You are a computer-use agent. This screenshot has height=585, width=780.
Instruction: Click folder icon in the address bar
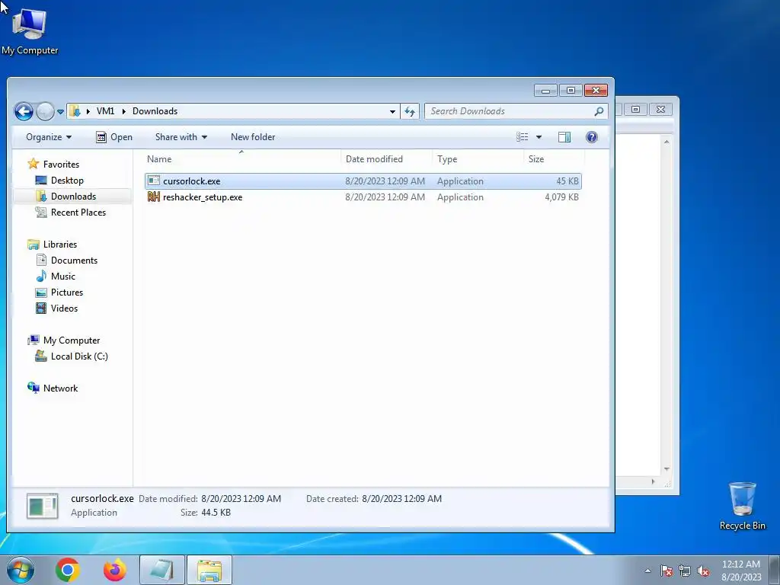point(75,111)
